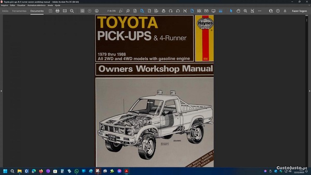
Task: Click the Save file icon
Action: [x=51, y=11]
